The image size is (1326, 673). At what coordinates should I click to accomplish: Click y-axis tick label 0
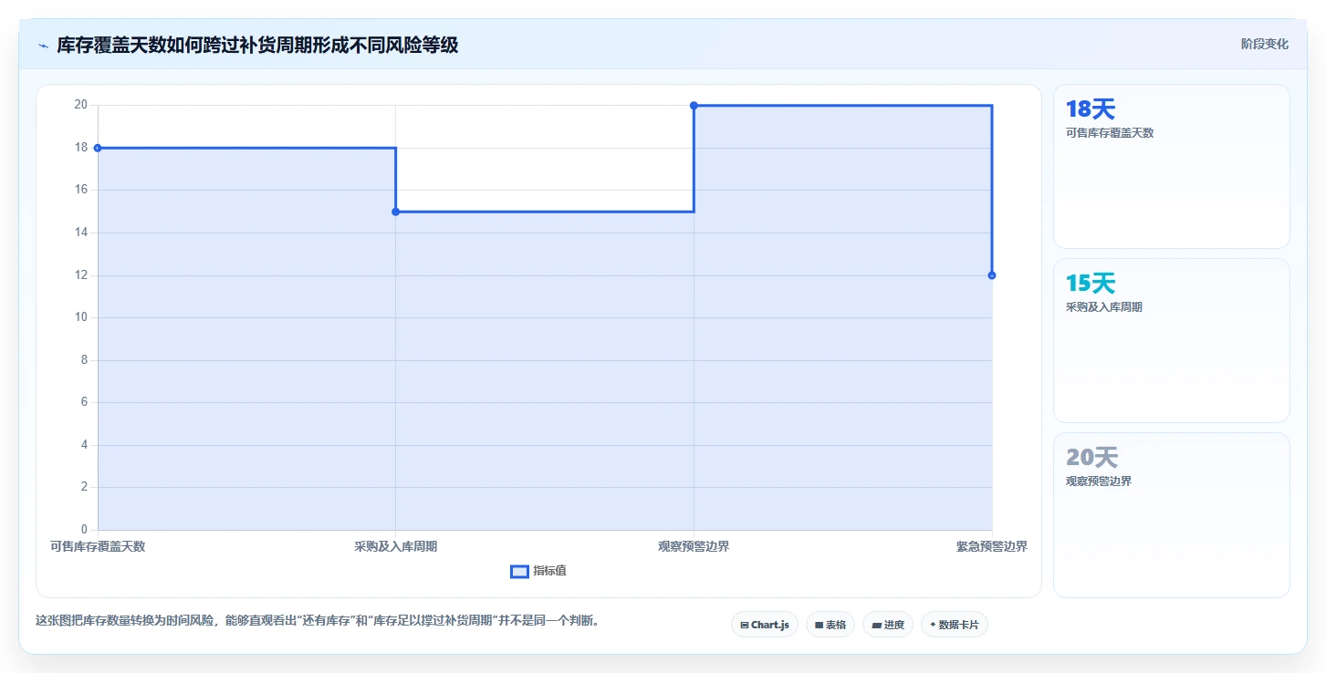pos(84,530)
